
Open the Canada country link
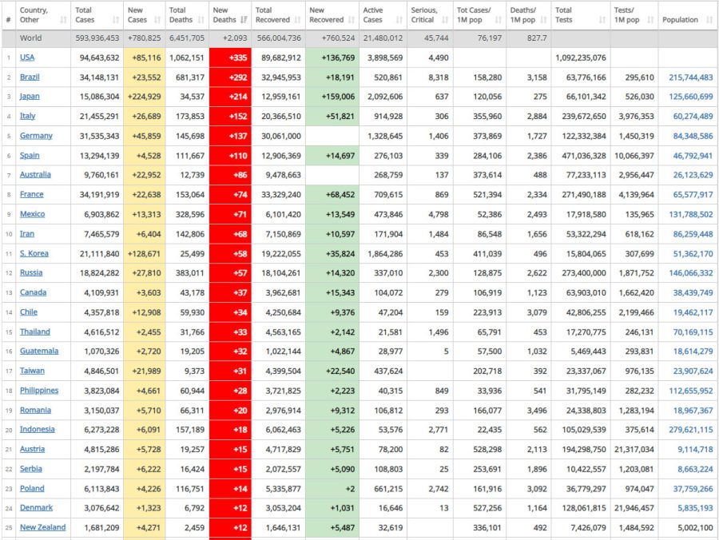[x=33, y=292]
